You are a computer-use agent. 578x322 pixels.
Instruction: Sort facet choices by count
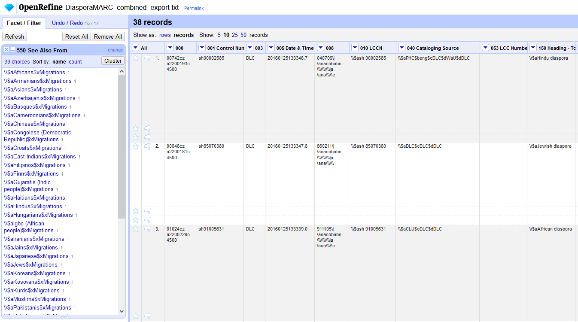[75, 62]
